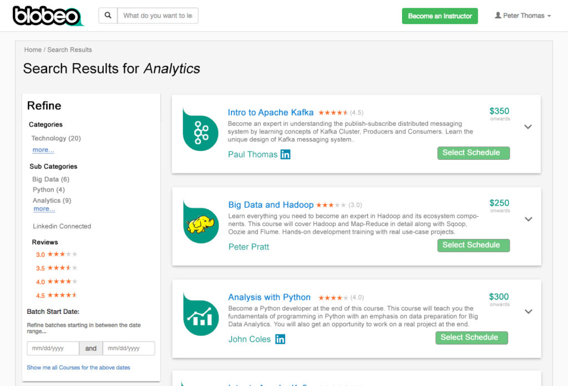Open Paul Thomas's LinkedIn icon
Image resolution: width=568 pixels, height=386 pixels.
pyautogui.click(x=285, y=155)
